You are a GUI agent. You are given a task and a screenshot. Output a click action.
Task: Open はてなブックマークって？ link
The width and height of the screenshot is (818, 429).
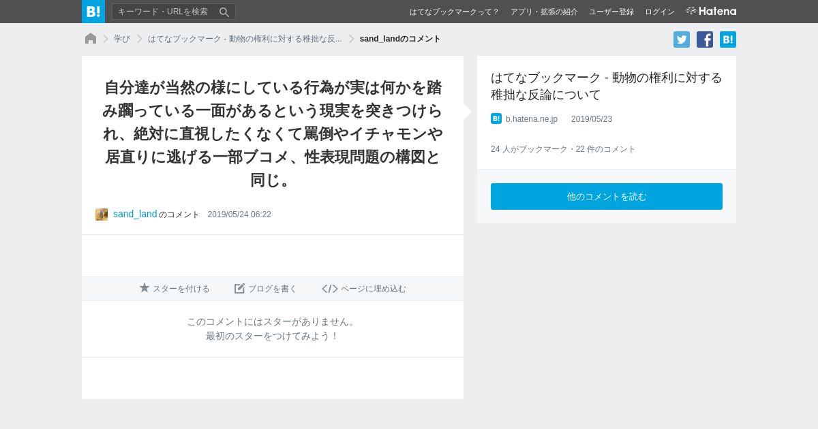(454, 12)
